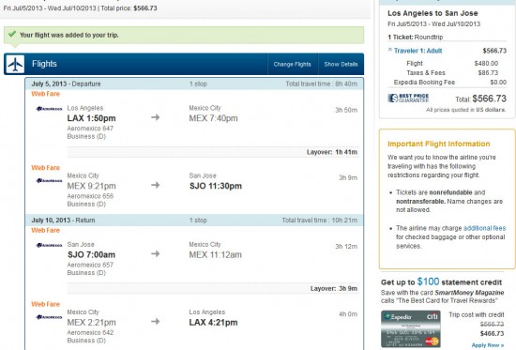Click Aeromexico logo beside MEX 9:21pm flight
516x350 pixels.
[49, 180]
